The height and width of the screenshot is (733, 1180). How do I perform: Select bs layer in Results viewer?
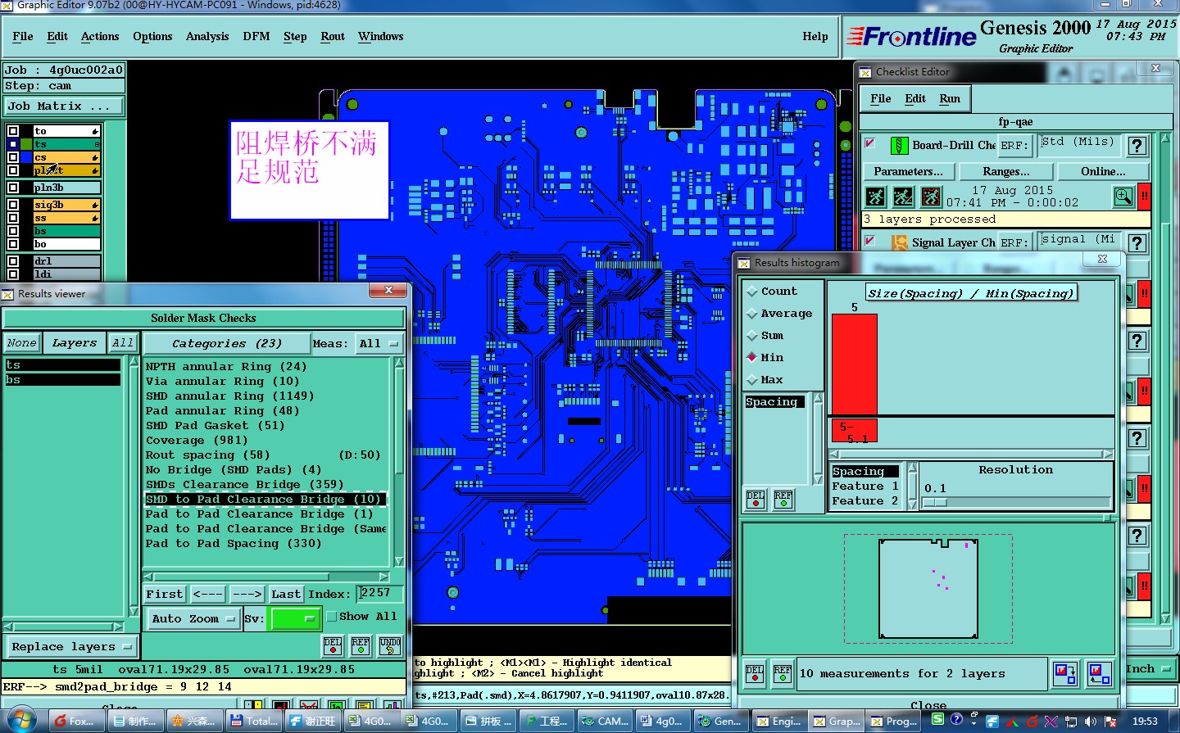point(62,380)
